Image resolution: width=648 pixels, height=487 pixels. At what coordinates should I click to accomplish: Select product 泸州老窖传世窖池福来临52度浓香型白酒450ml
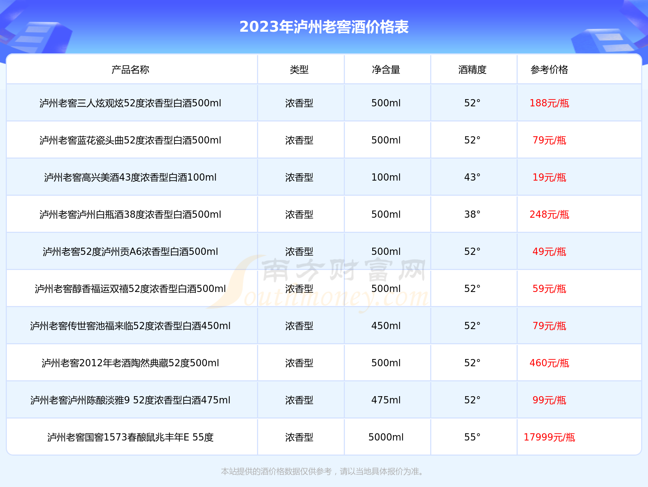(130, 326)
